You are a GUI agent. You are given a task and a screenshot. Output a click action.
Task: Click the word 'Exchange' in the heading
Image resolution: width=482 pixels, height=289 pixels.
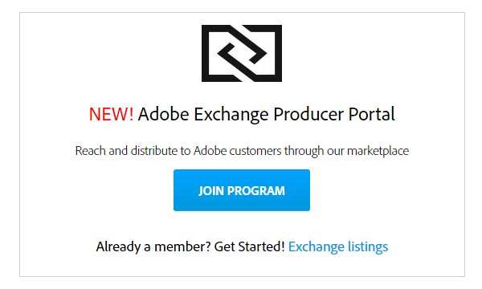(231, 115)
